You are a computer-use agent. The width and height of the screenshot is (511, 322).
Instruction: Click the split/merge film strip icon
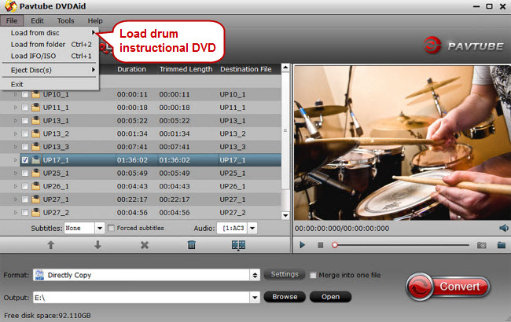238,245
